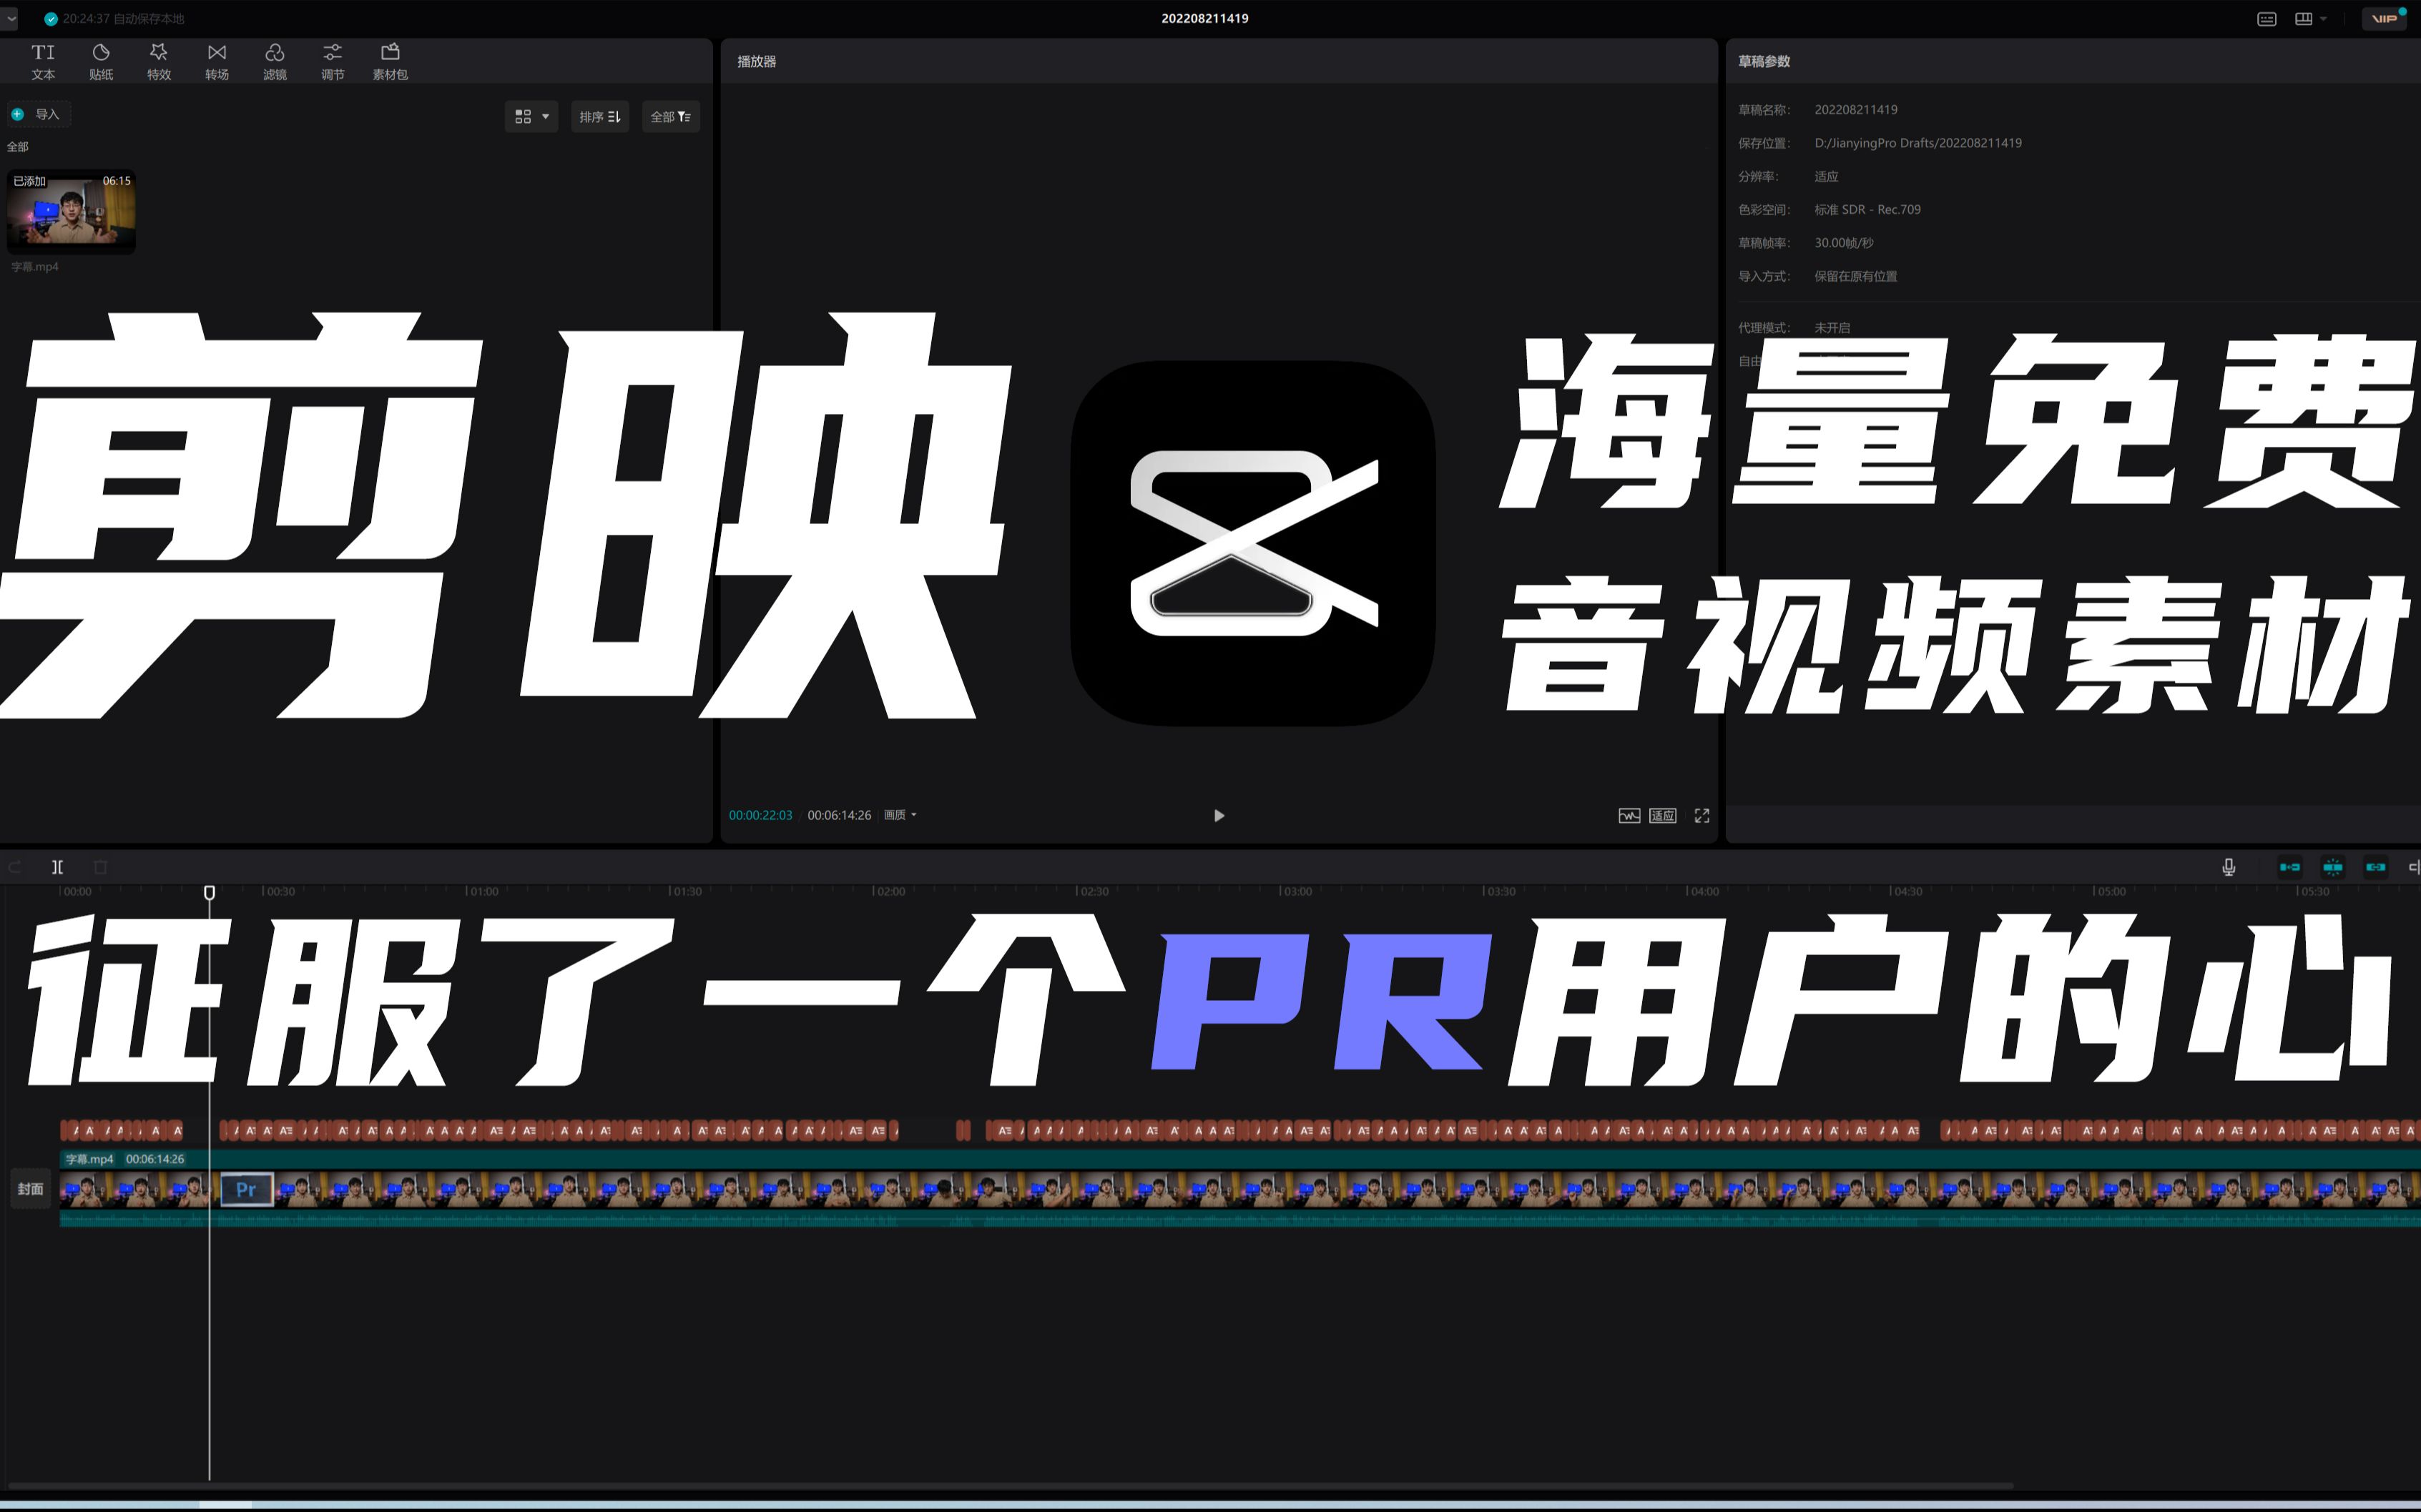Play the preview in the player
The height and width of the screenshot is (1512, 2421).
pos(1219,816)
